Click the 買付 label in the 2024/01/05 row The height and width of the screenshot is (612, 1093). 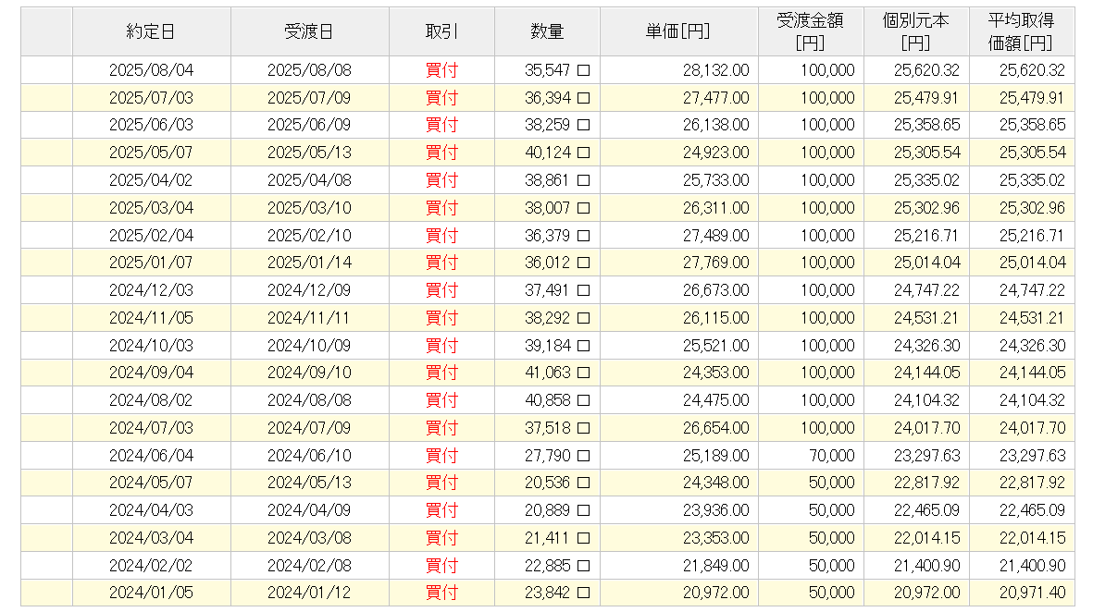441,593
